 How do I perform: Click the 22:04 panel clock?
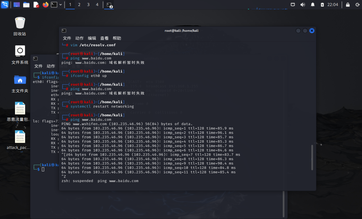(x=333, y=5)
